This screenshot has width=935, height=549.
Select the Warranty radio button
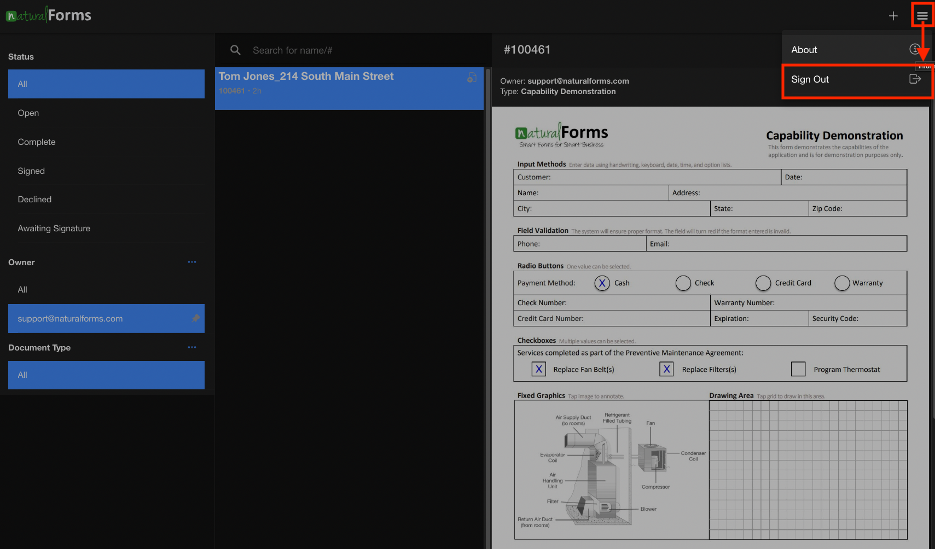(842, 283)
